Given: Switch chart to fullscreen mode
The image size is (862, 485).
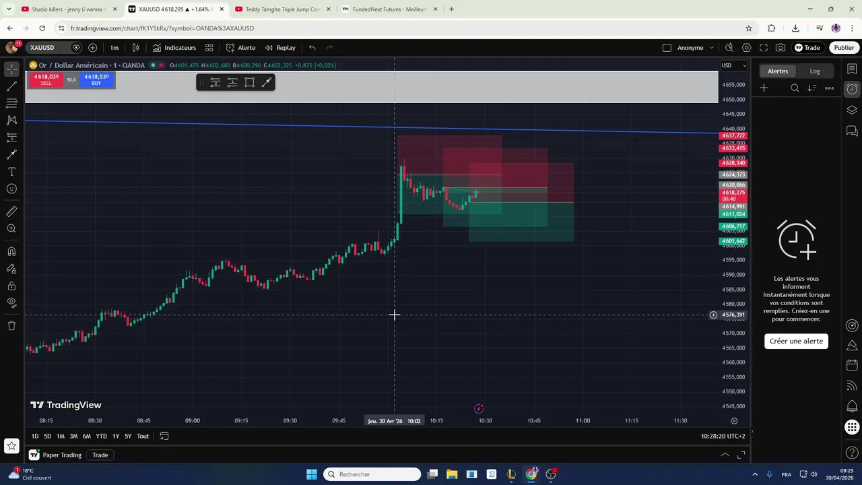Looking at the screenshot, I should (764, 48).
